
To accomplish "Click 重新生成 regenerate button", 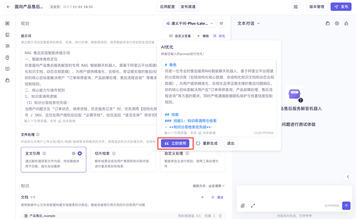I will (x=207, y=143).
